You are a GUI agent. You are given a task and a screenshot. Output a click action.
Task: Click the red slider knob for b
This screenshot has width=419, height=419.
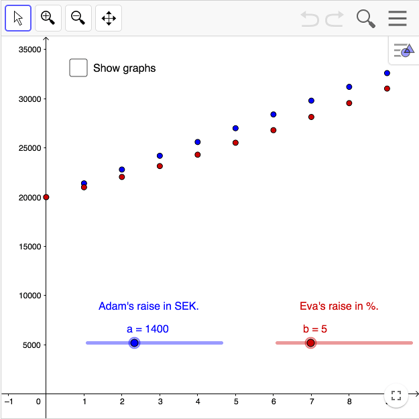coord(310,343)
